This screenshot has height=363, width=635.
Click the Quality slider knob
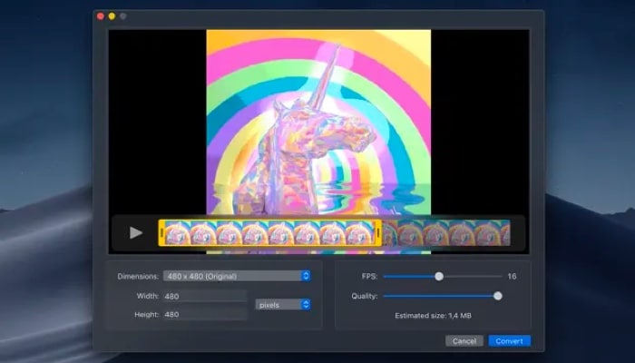coord(497,296)
